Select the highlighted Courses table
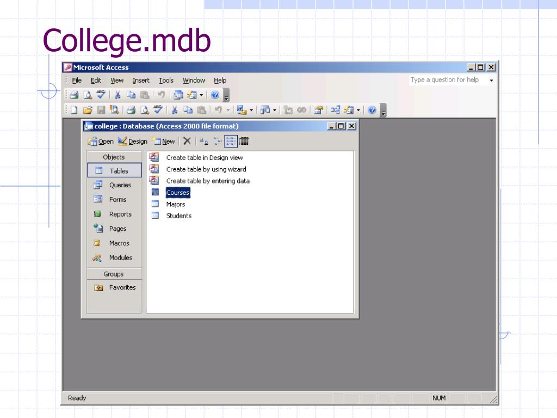This screenshot has width=557, height=418. click(178, 192)
